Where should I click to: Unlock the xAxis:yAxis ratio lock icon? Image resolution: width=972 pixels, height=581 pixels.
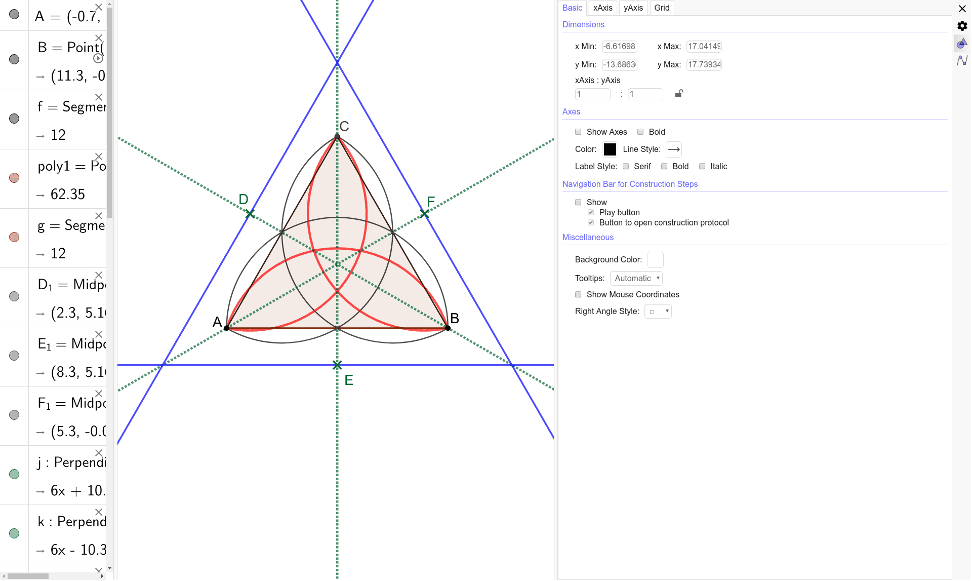[678, 94]
